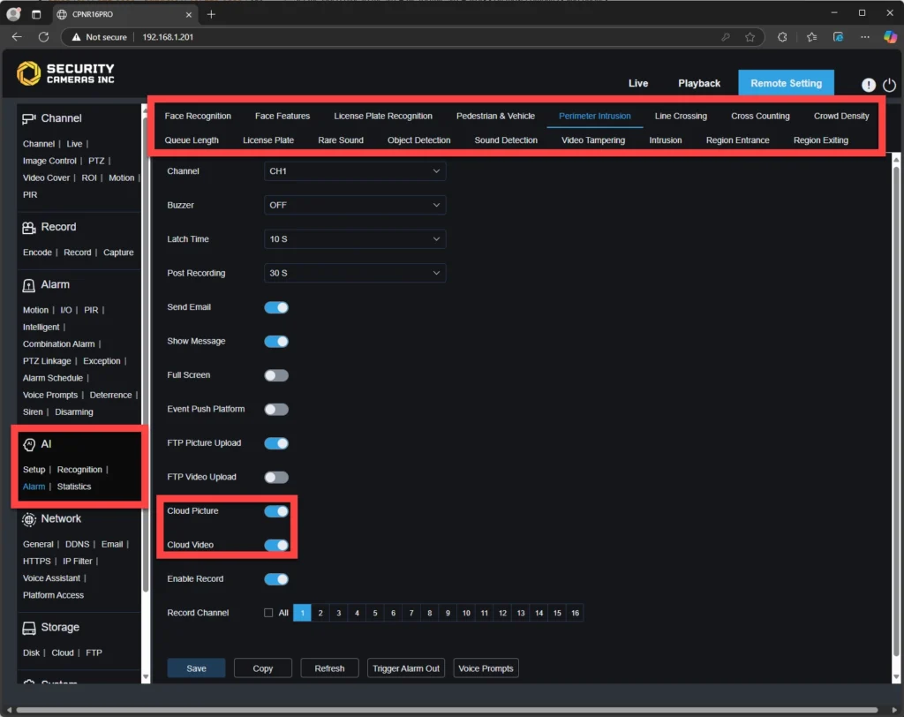Click the Network globe icon in sidebar
Image resolution: width=904 pixels, height=717 pixels.
coord(29,519)
